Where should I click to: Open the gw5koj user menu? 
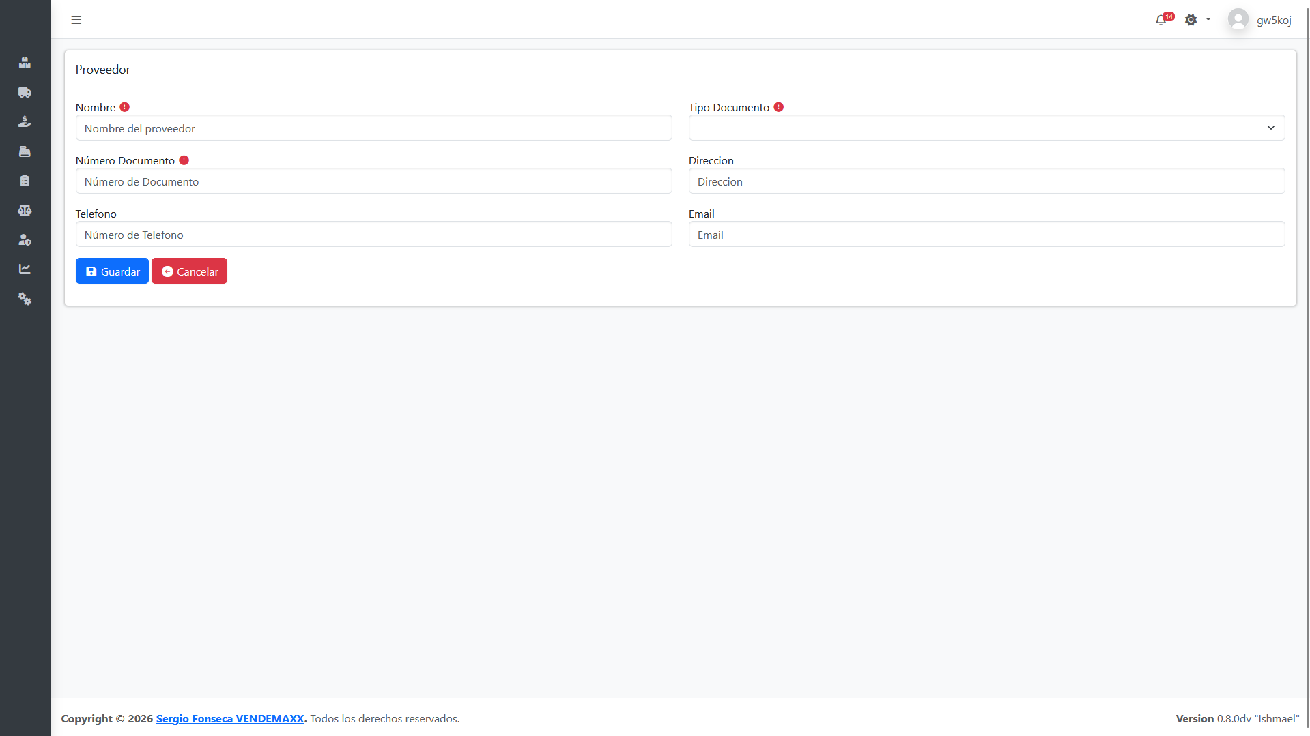(1274, 20)
